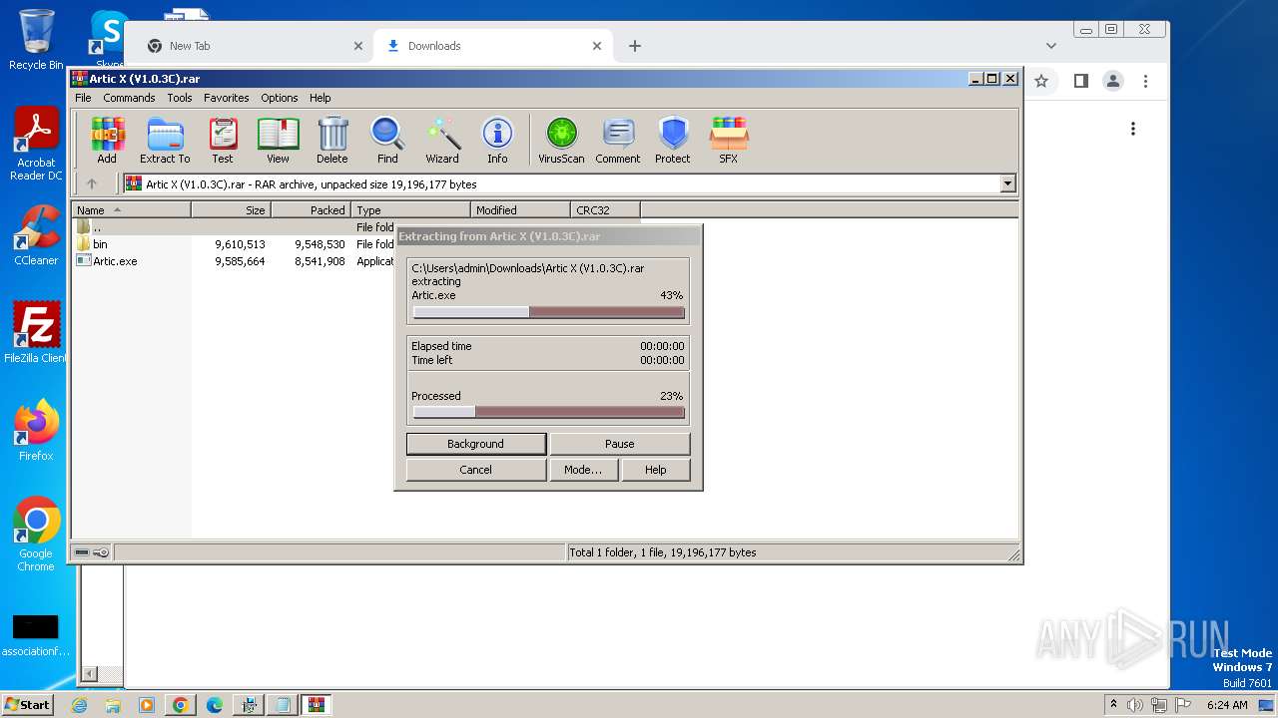Viewport: 1278px width, 718px height.
Task: Click the Protect shield icon
Action: tap(673, 140)
